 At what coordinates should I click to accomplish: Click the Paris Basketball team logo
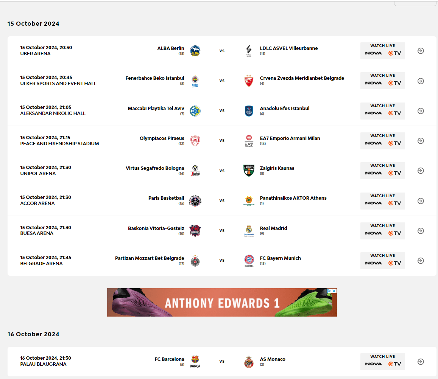click(x=195, y=200)
